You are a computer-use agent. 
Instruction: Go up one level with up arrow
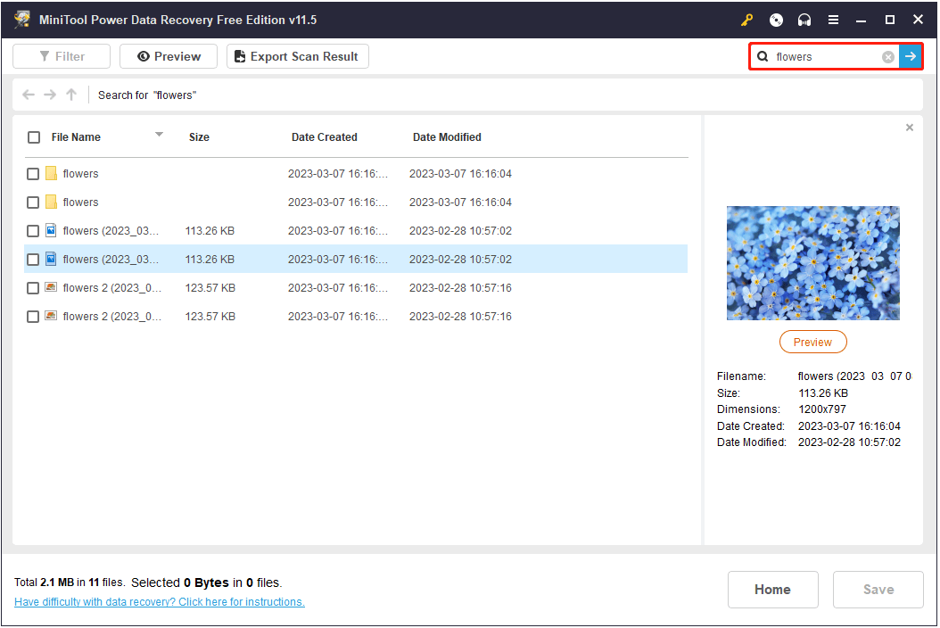pyautogui.click(x=71, y=95)
